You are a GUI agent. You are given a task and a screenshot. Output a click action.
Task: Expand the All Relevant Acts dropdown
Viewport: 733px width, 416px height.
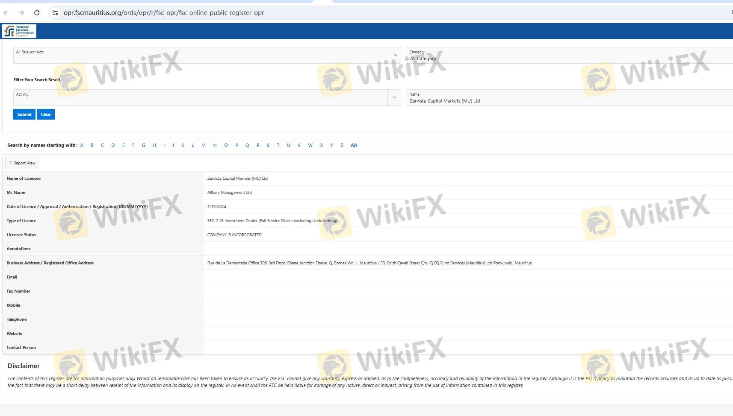tap(395, 55)
